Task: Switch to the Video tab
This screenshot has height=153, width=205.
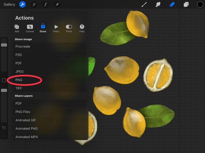Action: pyautogui.click(x=56, y=28)
